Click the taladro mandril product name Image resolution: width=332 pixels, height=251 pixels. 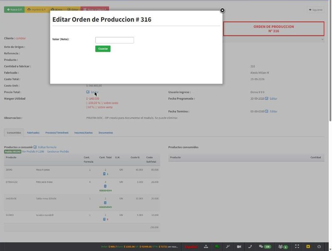coord(45,215)
